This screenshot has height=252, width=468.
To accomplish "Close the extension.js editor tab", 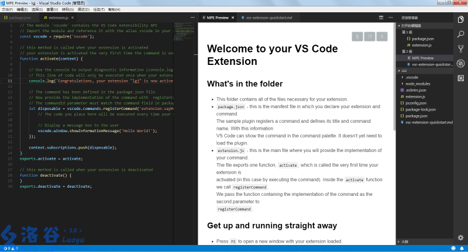I will (73, 18).
